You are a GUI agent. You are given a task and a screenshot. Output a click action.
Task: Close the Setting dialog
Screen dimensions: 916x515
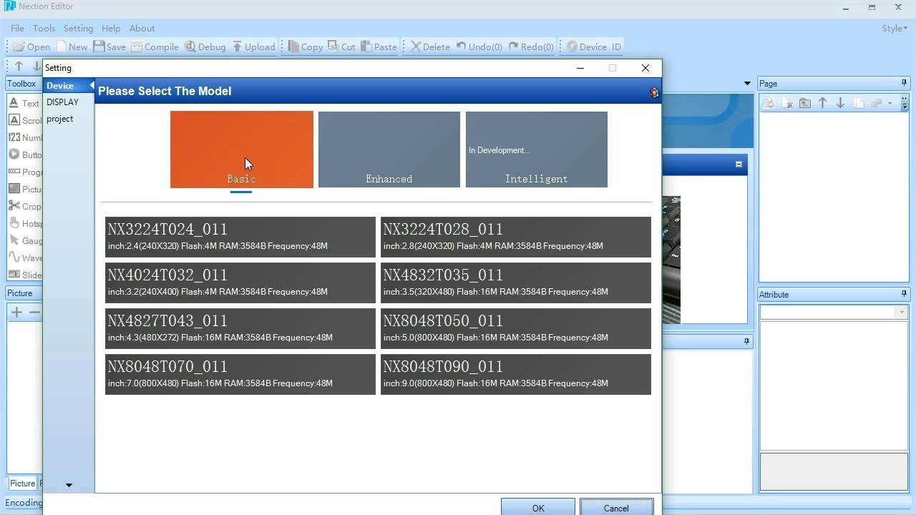point(645,68)
